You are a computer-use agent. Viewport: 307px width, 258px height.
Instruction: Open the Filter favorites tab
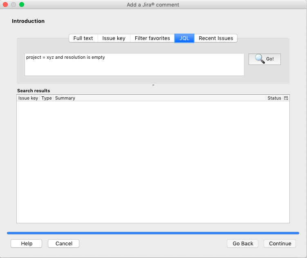click(152, 38)
